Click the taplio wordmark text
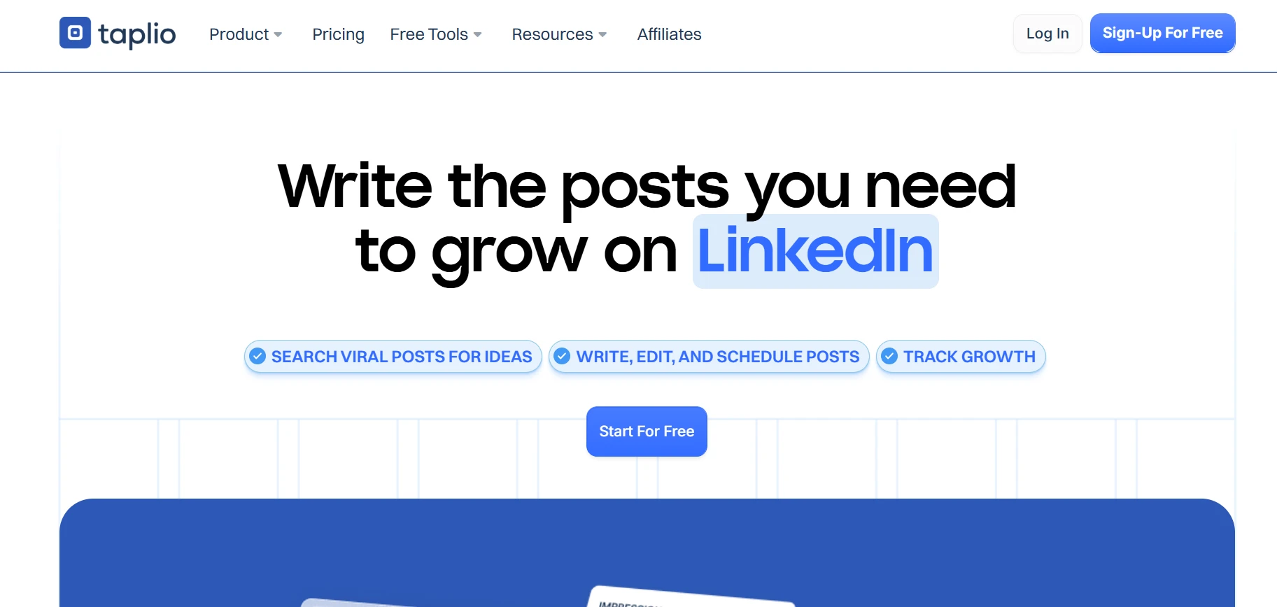 coord(137,34)
